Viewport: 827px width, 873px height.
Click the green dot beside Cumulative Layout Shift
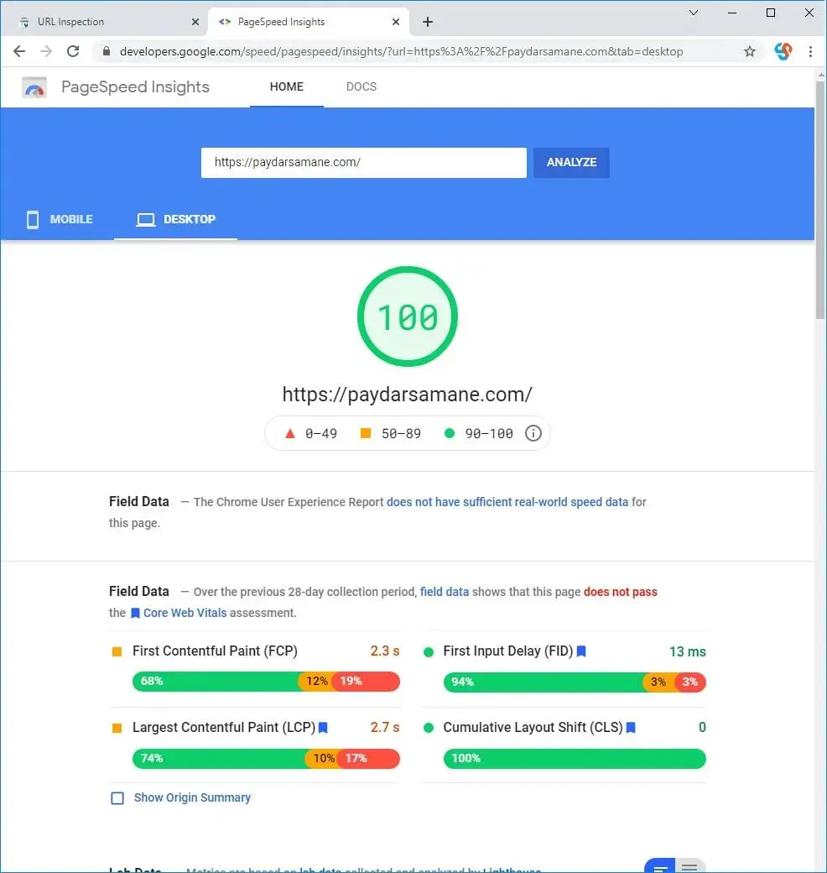pos(429,728)
